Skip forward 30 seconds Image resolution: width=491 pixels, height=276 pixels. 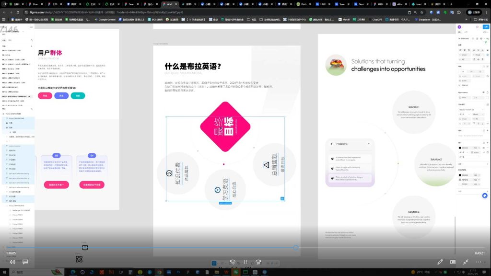[258, 262]
